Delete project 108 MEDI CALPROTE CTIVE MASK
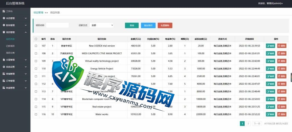 tap(282, 53)
